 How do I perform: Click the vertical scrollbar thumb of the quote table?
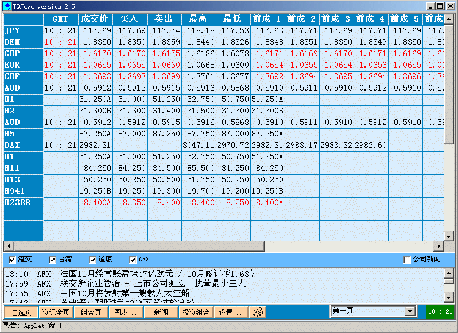[449, 84]
